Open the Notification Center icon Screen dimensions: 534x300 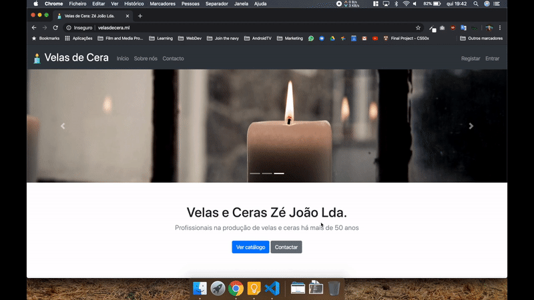(497, 4)
